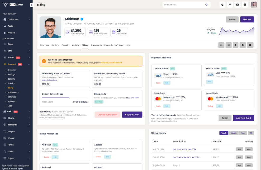The image size is (261, 170).
Task: Click the Yash Admin logo
Action: tap(13, 5)
